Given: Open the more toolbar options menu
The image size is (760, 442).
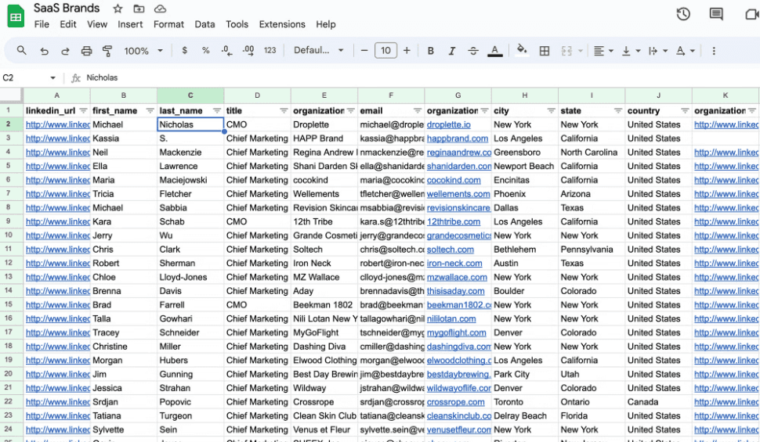Looking at the screenshot, I should (x=714, y=51).
